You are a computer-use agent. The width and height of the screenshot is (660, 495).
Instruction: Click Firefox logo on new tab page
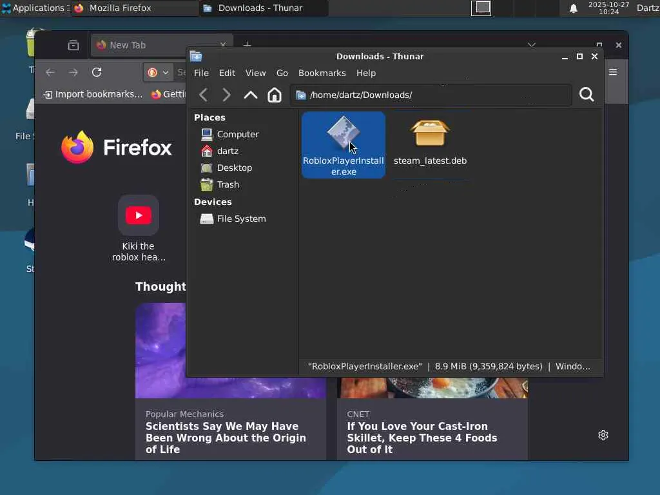tap(117, 148)
